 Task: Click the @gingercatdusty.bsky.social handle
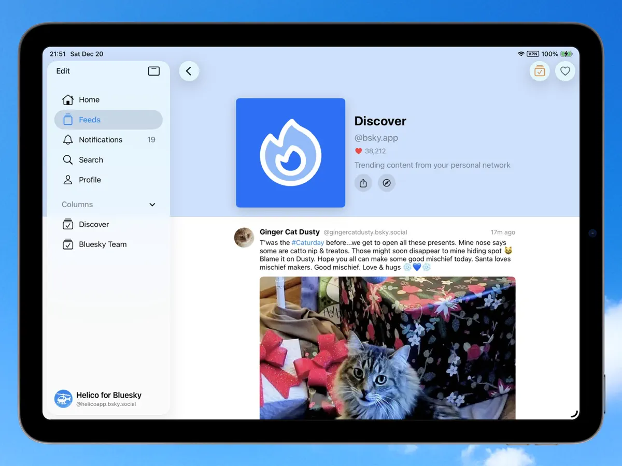coord(365,232)
